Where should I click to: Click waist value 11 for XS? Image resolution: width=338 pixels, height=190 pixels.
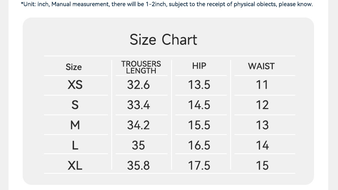262,85
